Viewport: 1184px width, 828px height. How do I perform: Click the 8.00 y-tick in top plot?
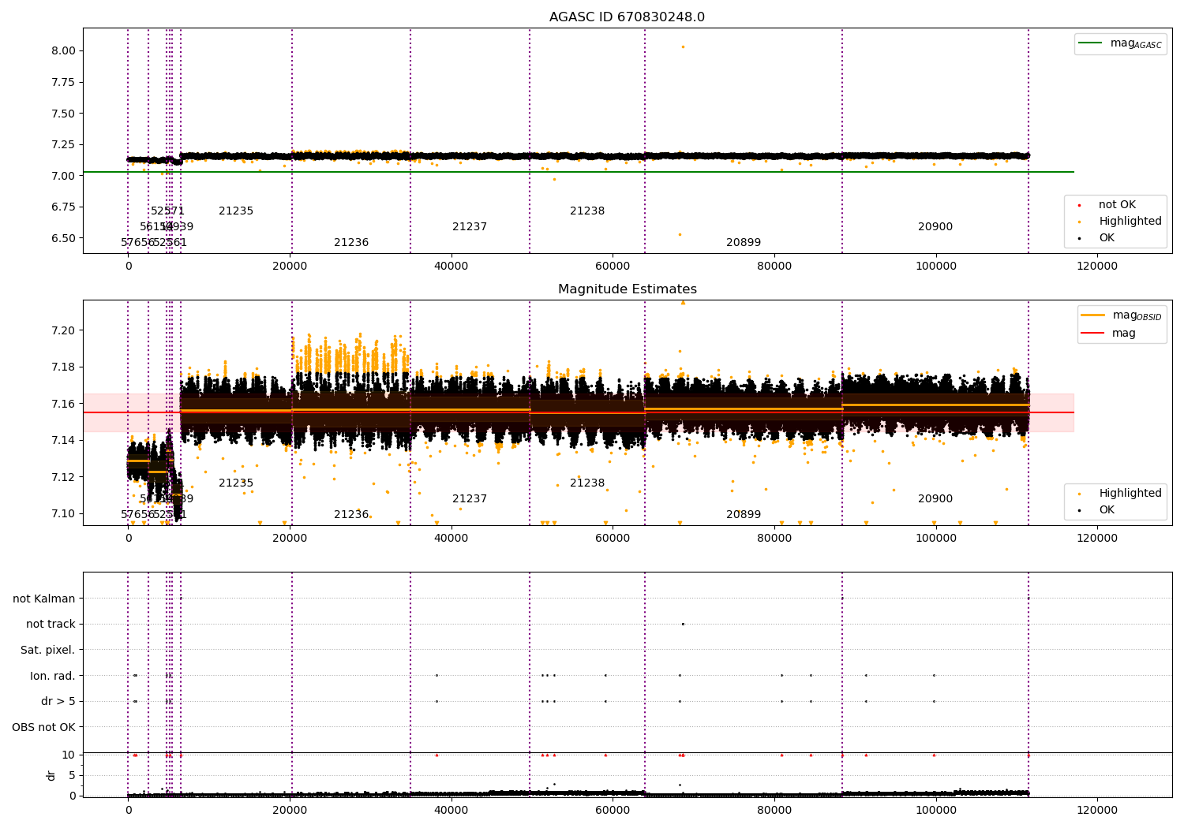click(63, 51)
